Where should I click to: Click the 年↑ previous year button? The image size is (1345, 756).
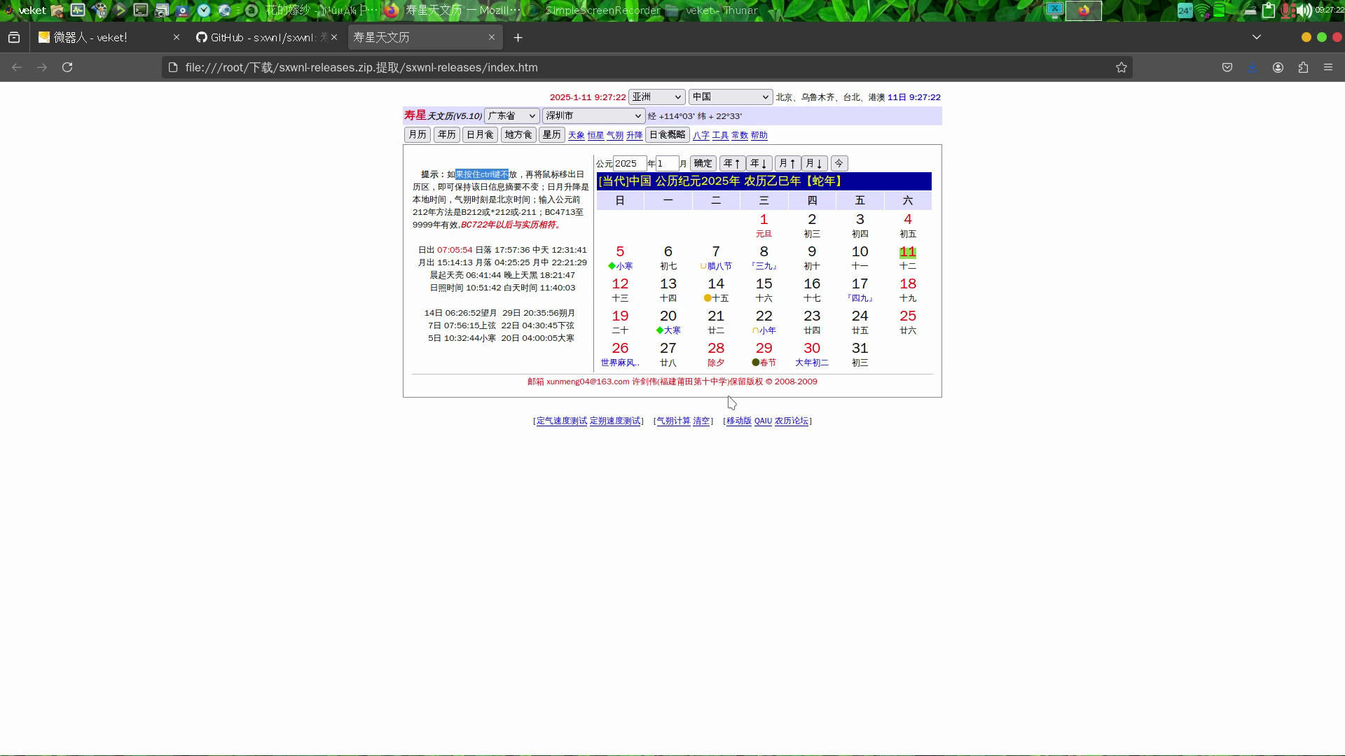[732, 163]
